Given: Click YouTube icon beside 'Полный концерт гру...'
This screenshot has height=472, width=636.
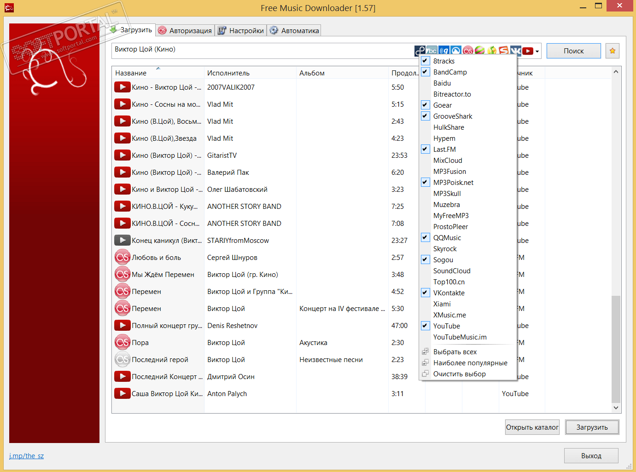Looking at the screenshot, I should point(122,325).
